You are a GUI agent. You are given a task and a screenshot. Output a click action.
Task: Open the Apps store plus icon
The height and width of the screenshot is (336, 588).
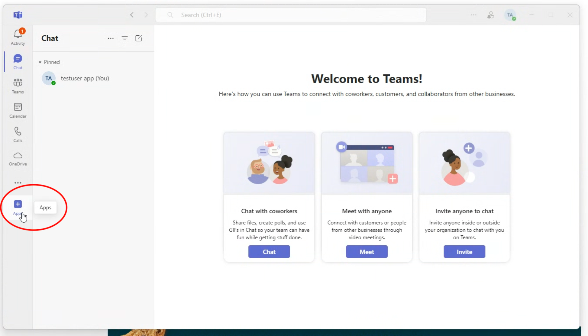click(x=18, y=204)
